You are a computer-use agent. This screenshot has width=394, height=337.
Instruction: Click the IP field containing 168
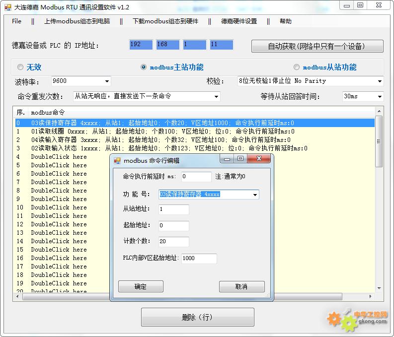point(168,45)
